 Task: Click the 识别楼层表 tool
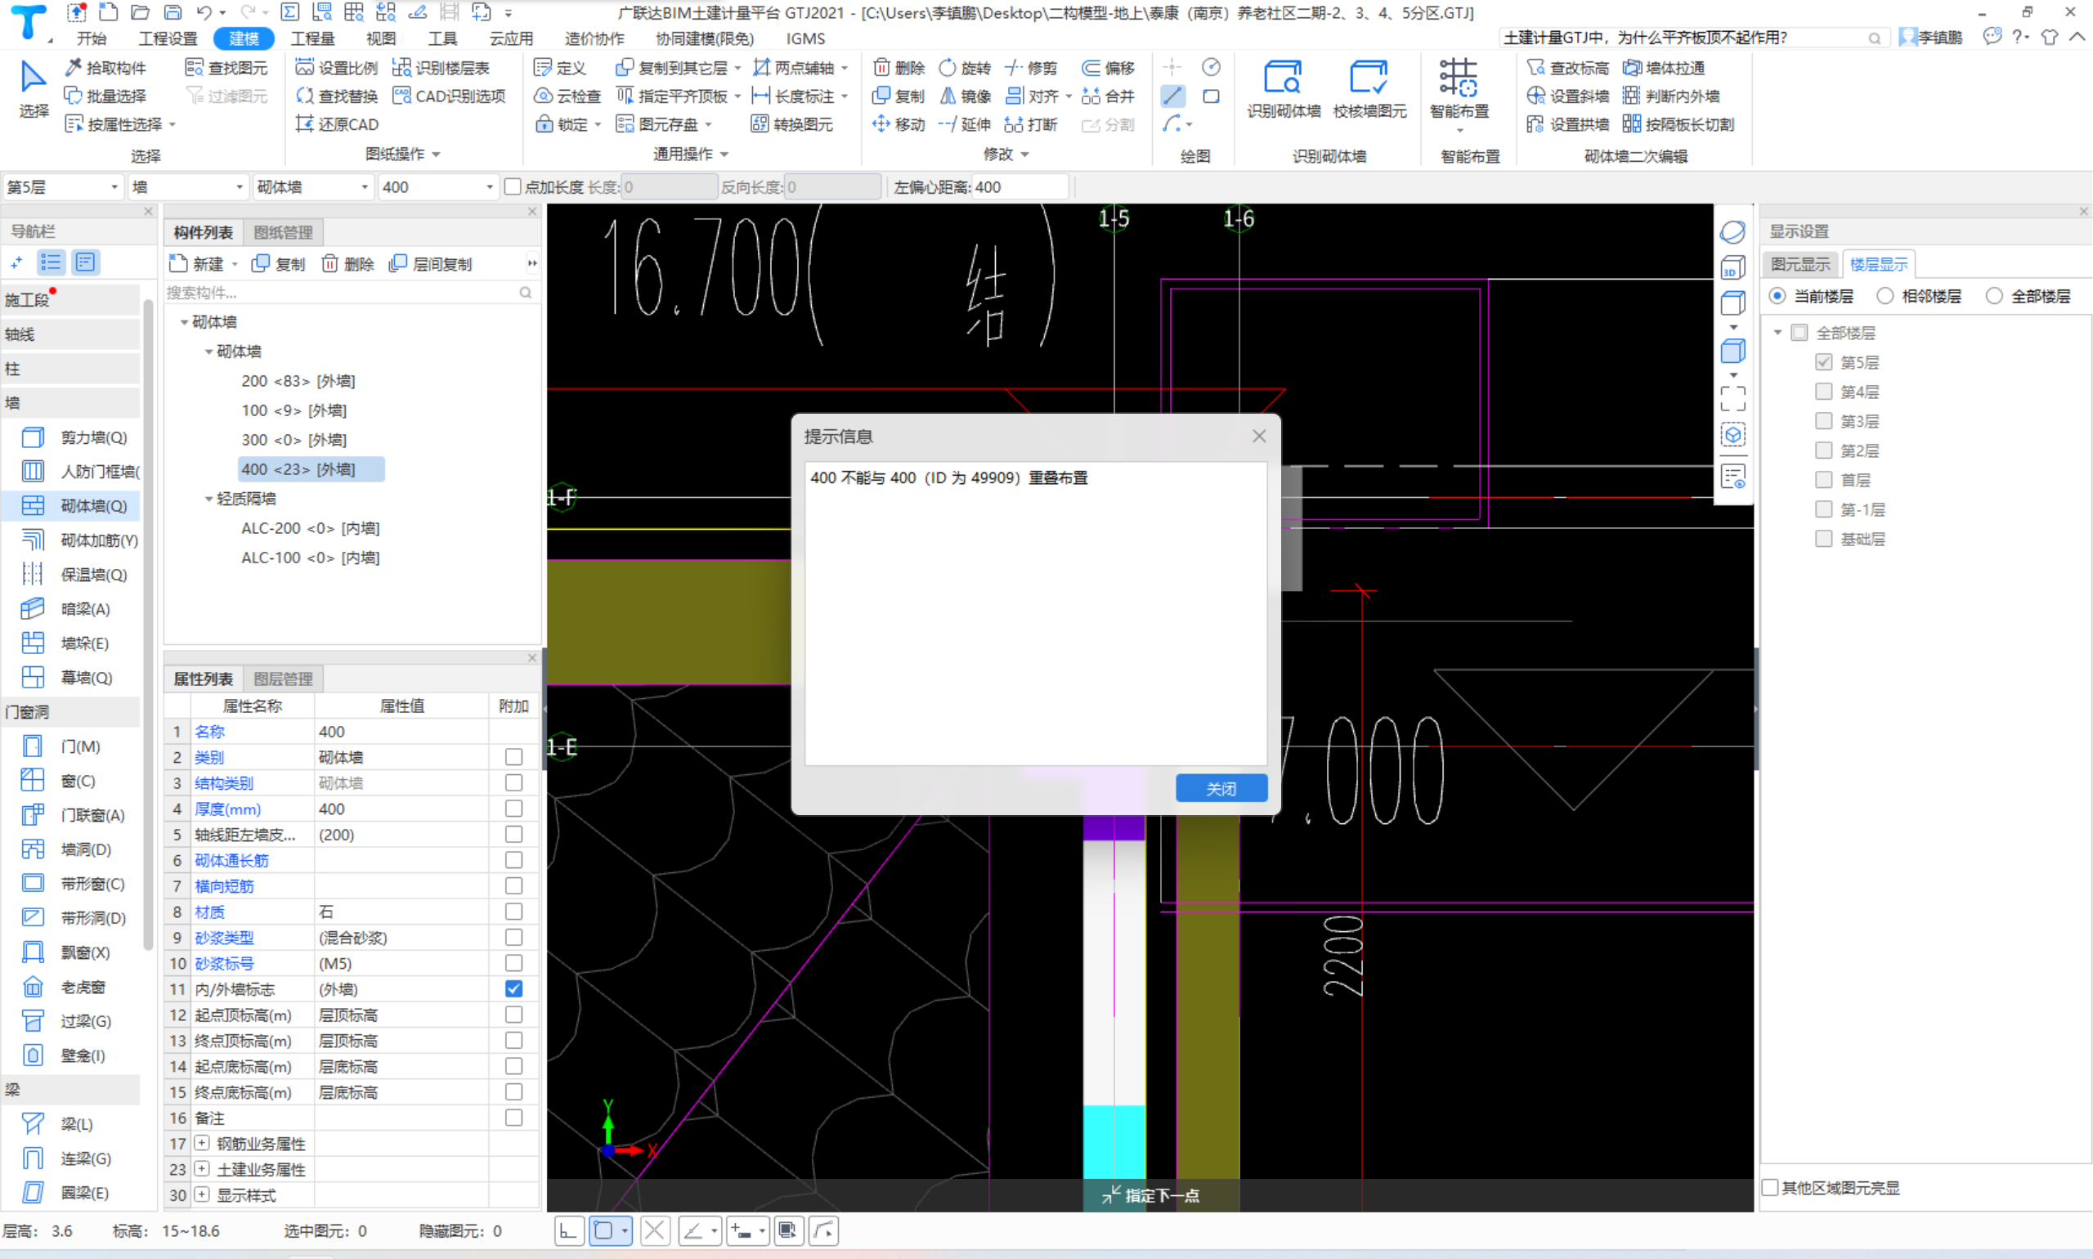[441, 68]
